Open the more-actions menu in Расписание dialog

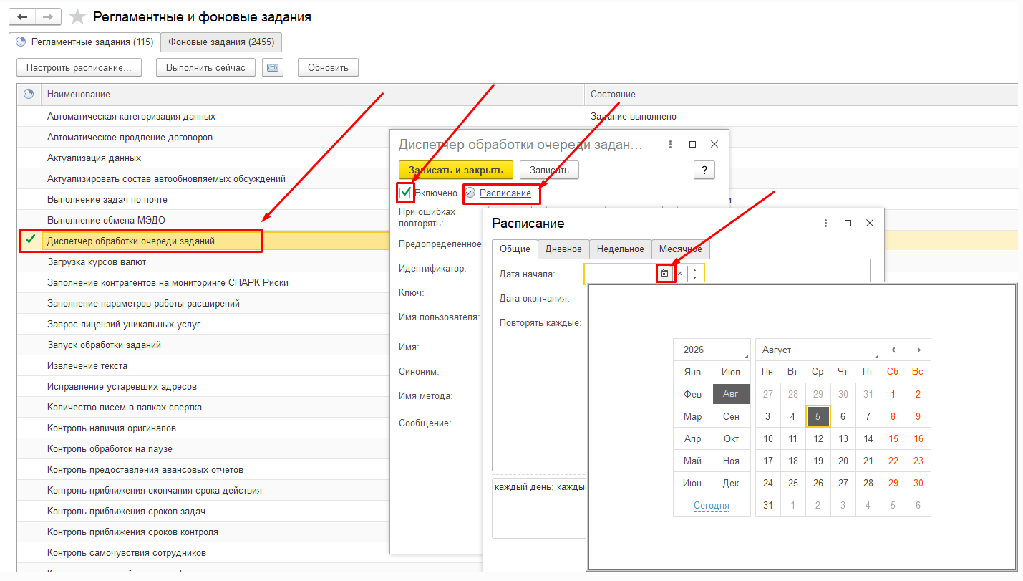click(825, 223)
